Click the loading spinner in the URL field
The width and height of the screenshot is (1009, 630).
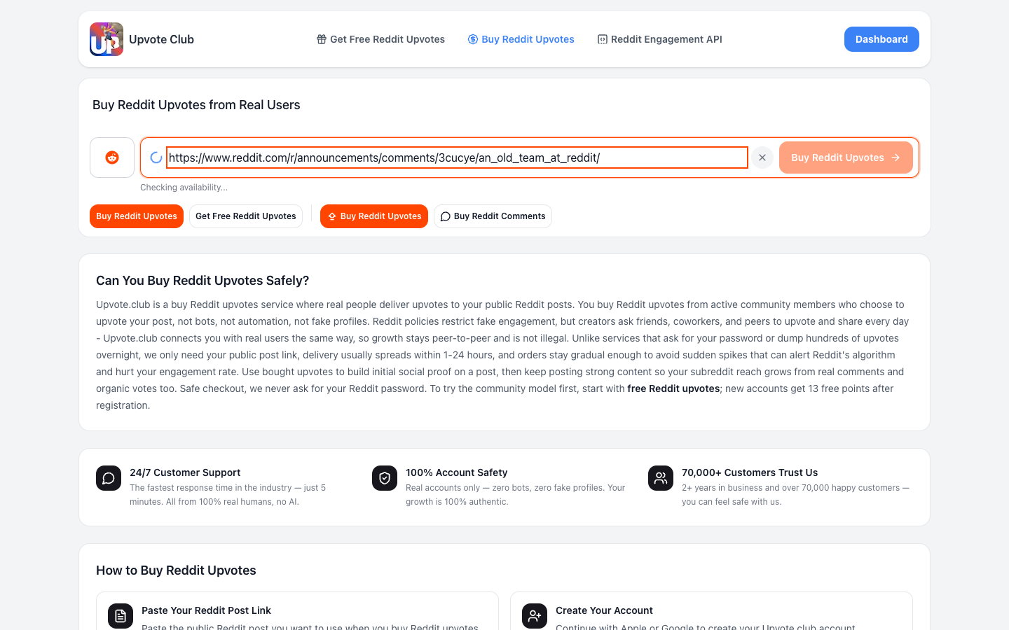[x=156, y=157]
